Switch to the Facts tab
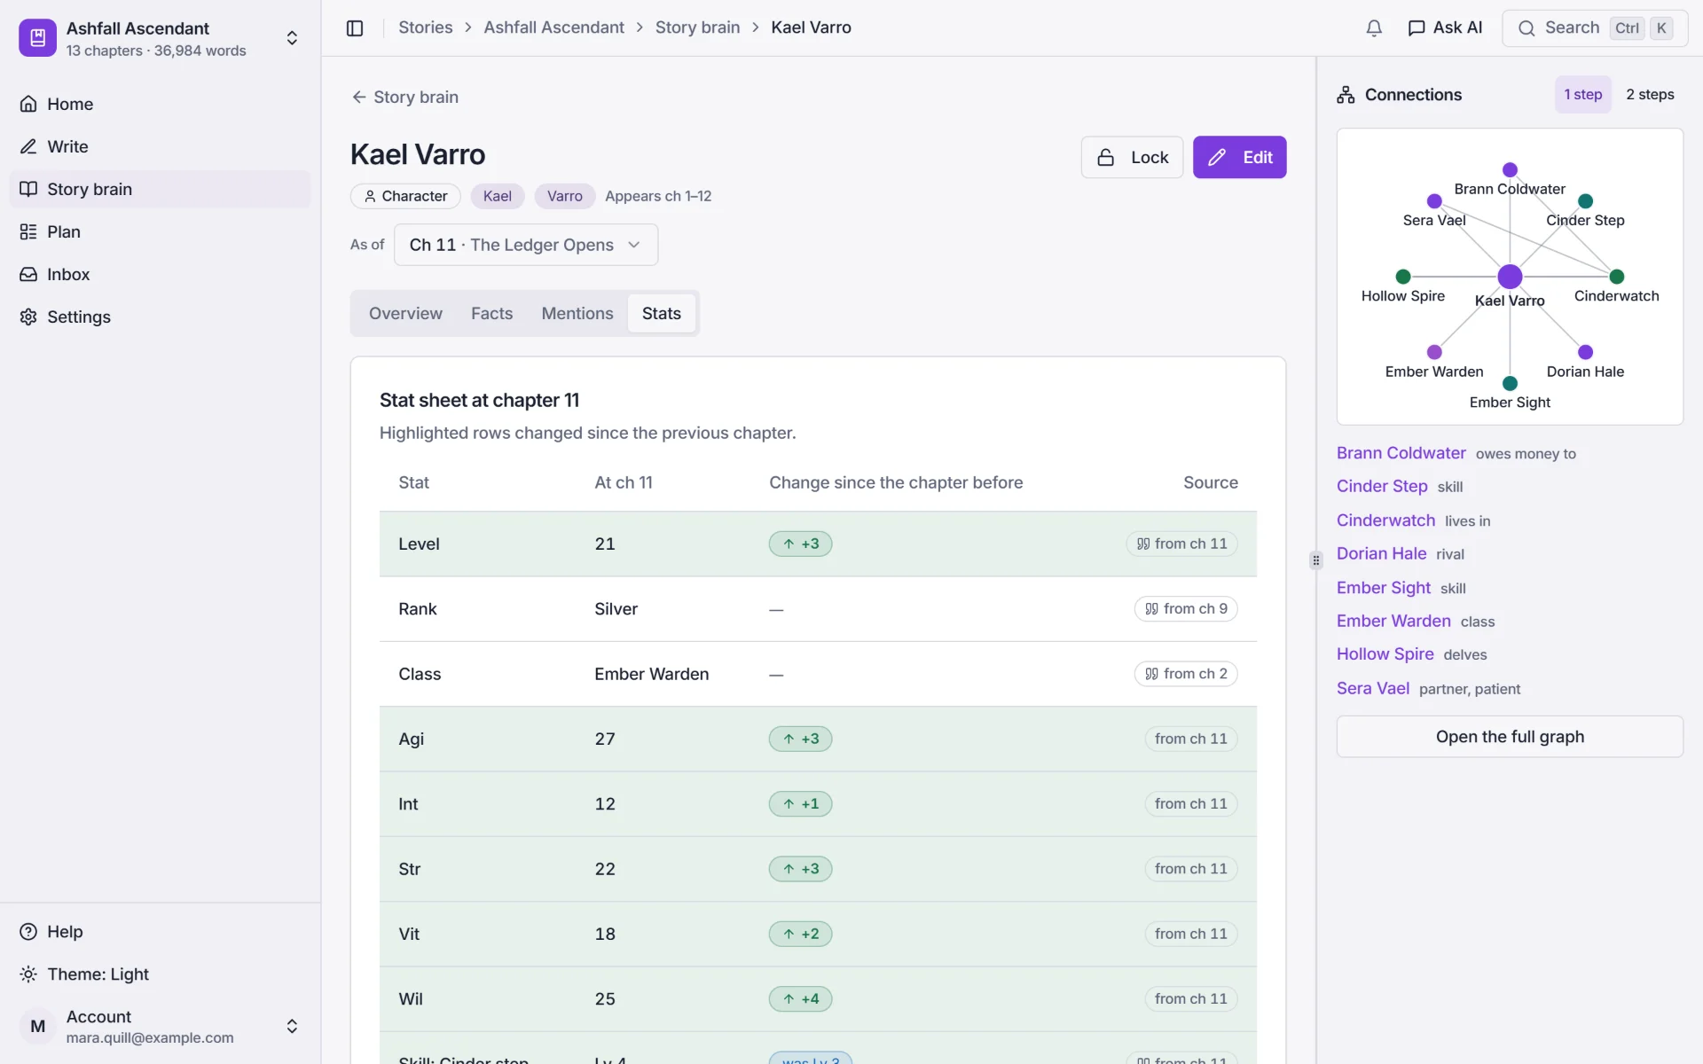This screenshot has height=1064, width=1703. (491, 313)
